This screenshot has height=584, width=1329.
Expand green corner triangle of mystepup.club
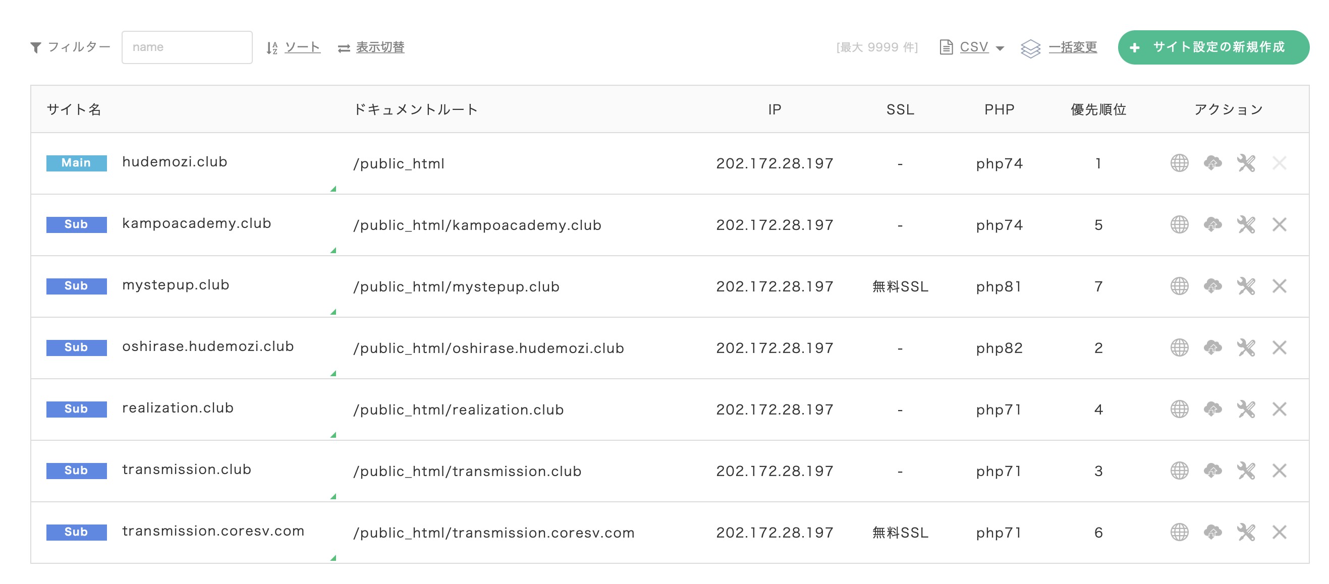coord(334,312)
